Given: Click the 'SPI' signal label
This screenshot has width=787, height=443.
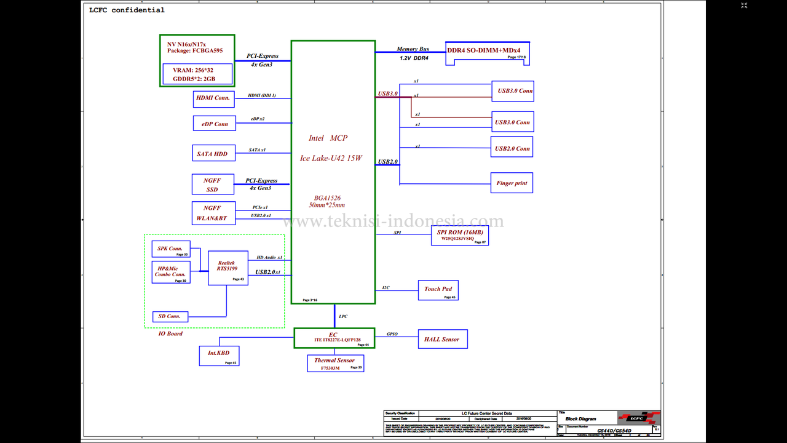Looking at the screenshot, I should coord(398,233).
